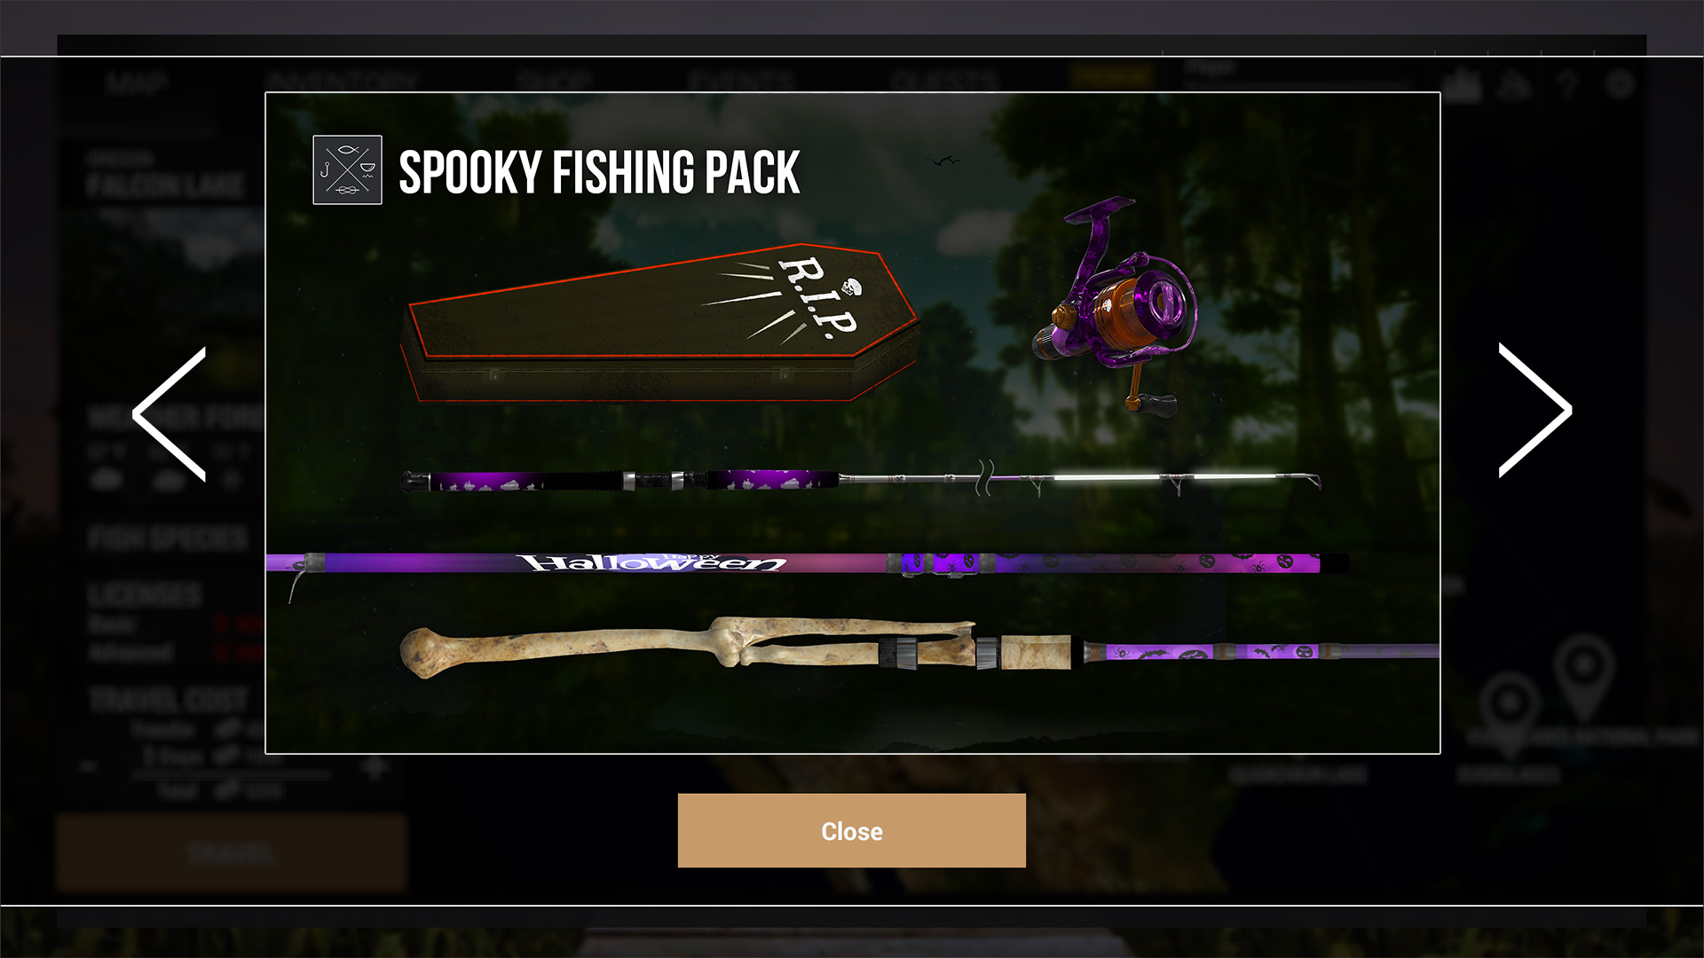
Task: Click the help question mark icon
Action: coord(1567,85)
